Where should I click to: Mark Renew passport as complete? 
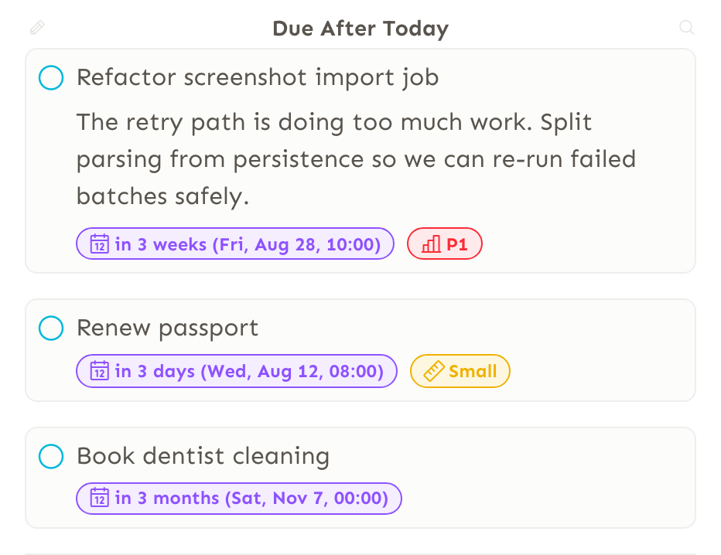click(x=51, y=328)
